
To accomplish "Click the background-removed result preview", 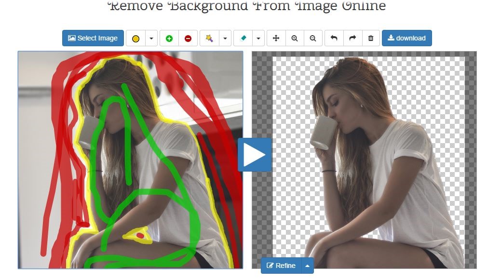I will point(364,160).
